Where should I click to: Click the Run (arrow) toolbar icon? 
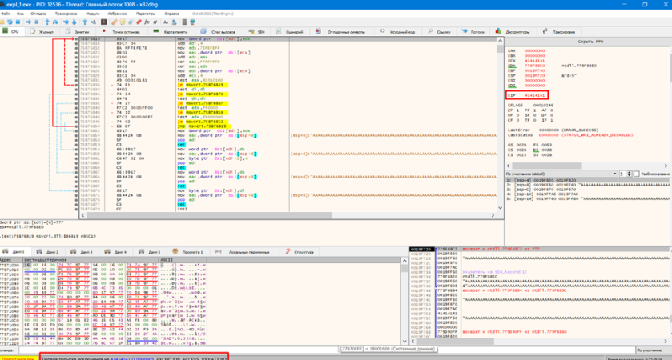29,22
